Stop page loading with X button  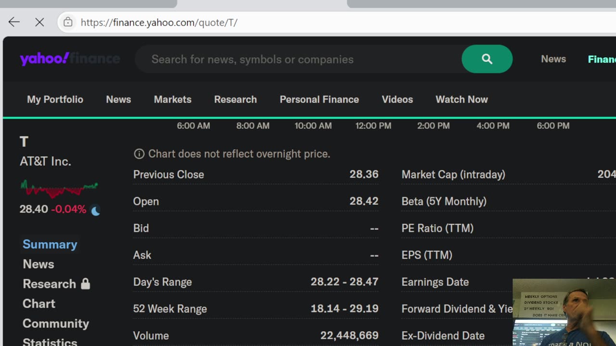coord(39,22)
